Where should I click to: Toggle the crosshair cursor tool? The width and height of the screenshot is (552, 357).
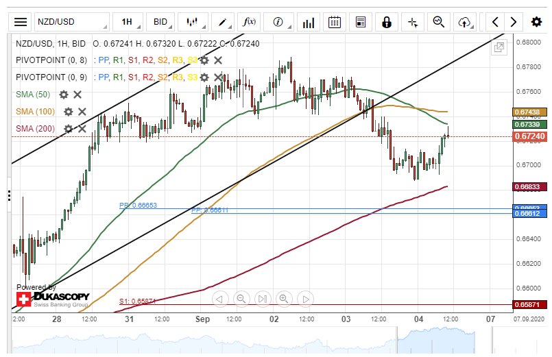tap(412, 22)
